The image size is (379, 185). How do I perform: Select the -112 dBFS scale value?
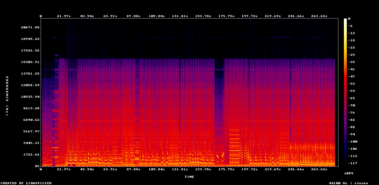click(x=352, y=156)
